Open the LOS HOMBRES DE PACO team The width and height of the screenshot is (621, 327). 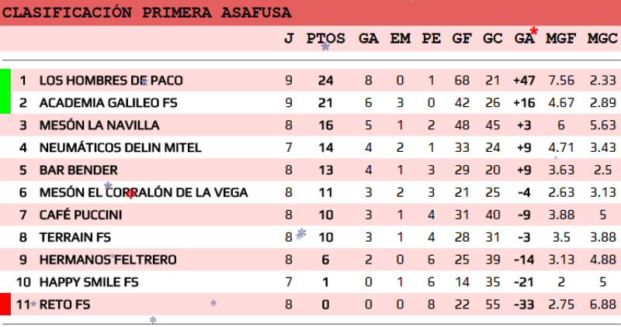point(111,81)
